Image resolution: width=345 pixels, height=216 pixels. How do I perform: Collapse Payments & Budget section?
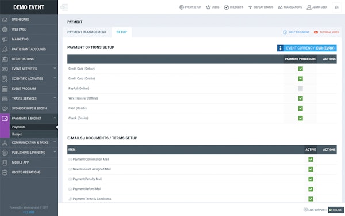click(x=55, y=118)
